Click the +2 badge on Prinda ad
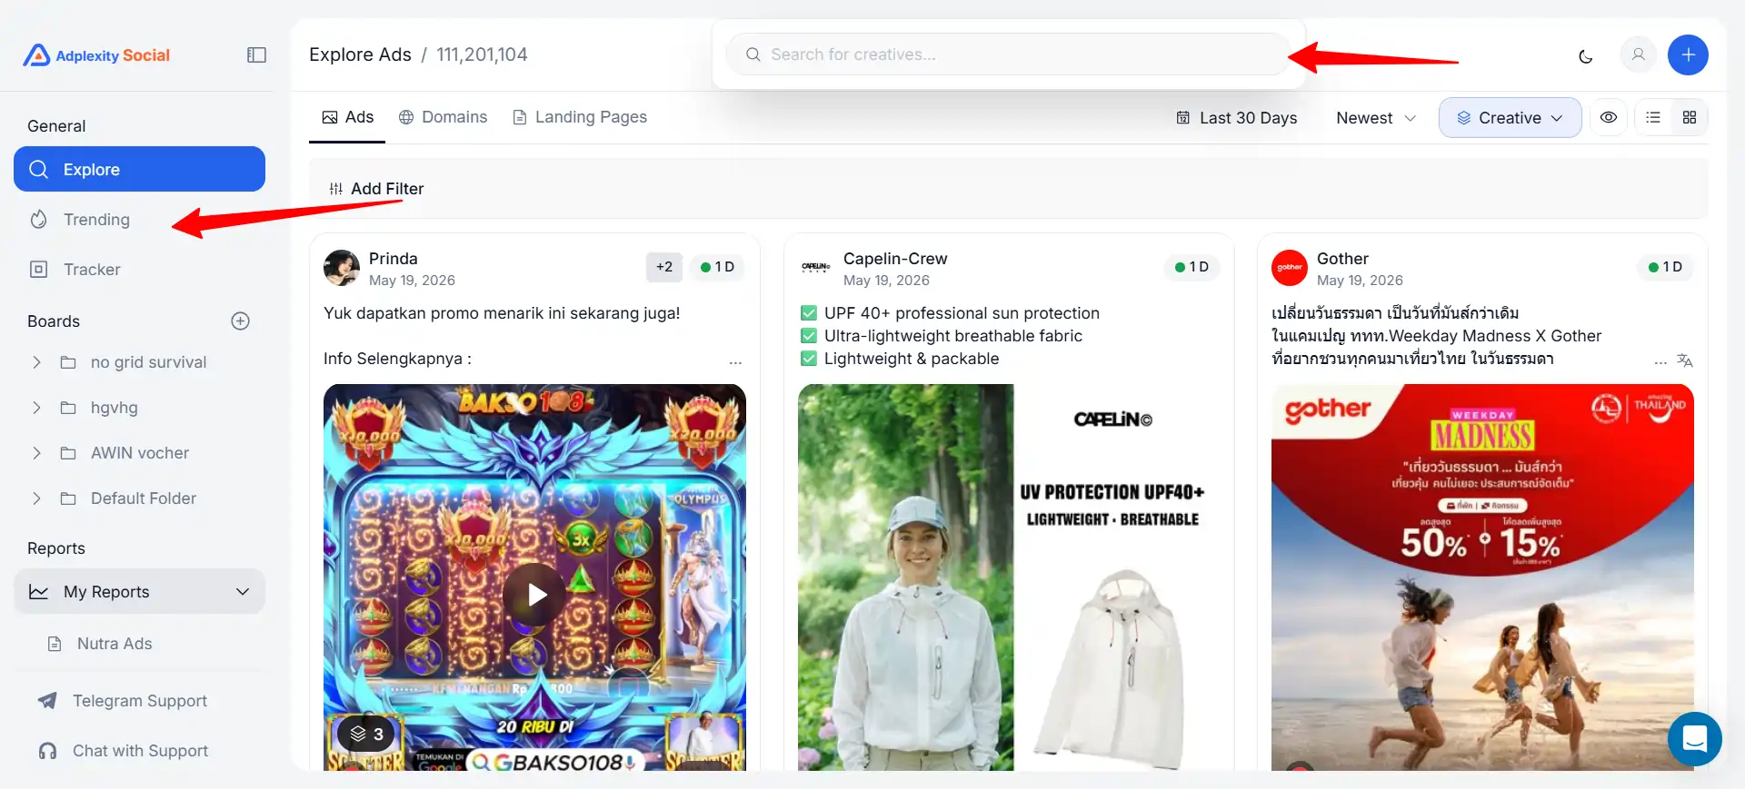 664,267
